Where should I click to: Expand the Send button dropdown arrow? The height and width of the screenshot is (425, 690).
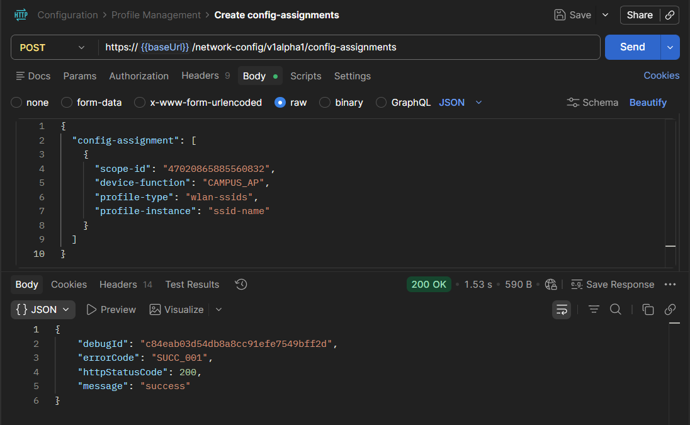click(670, 47)
